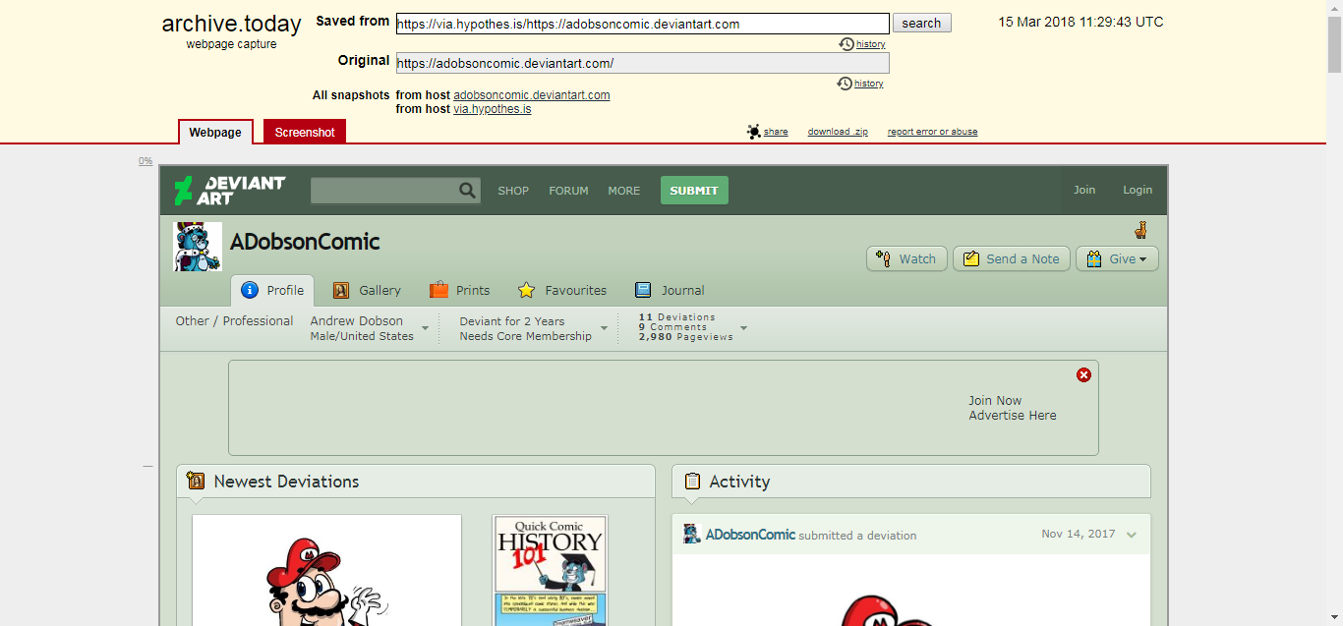Open the adobsoncomic.deviantart.com host link
The width and height of the screenshot is (1343, 626).
(x=532, y=95)
